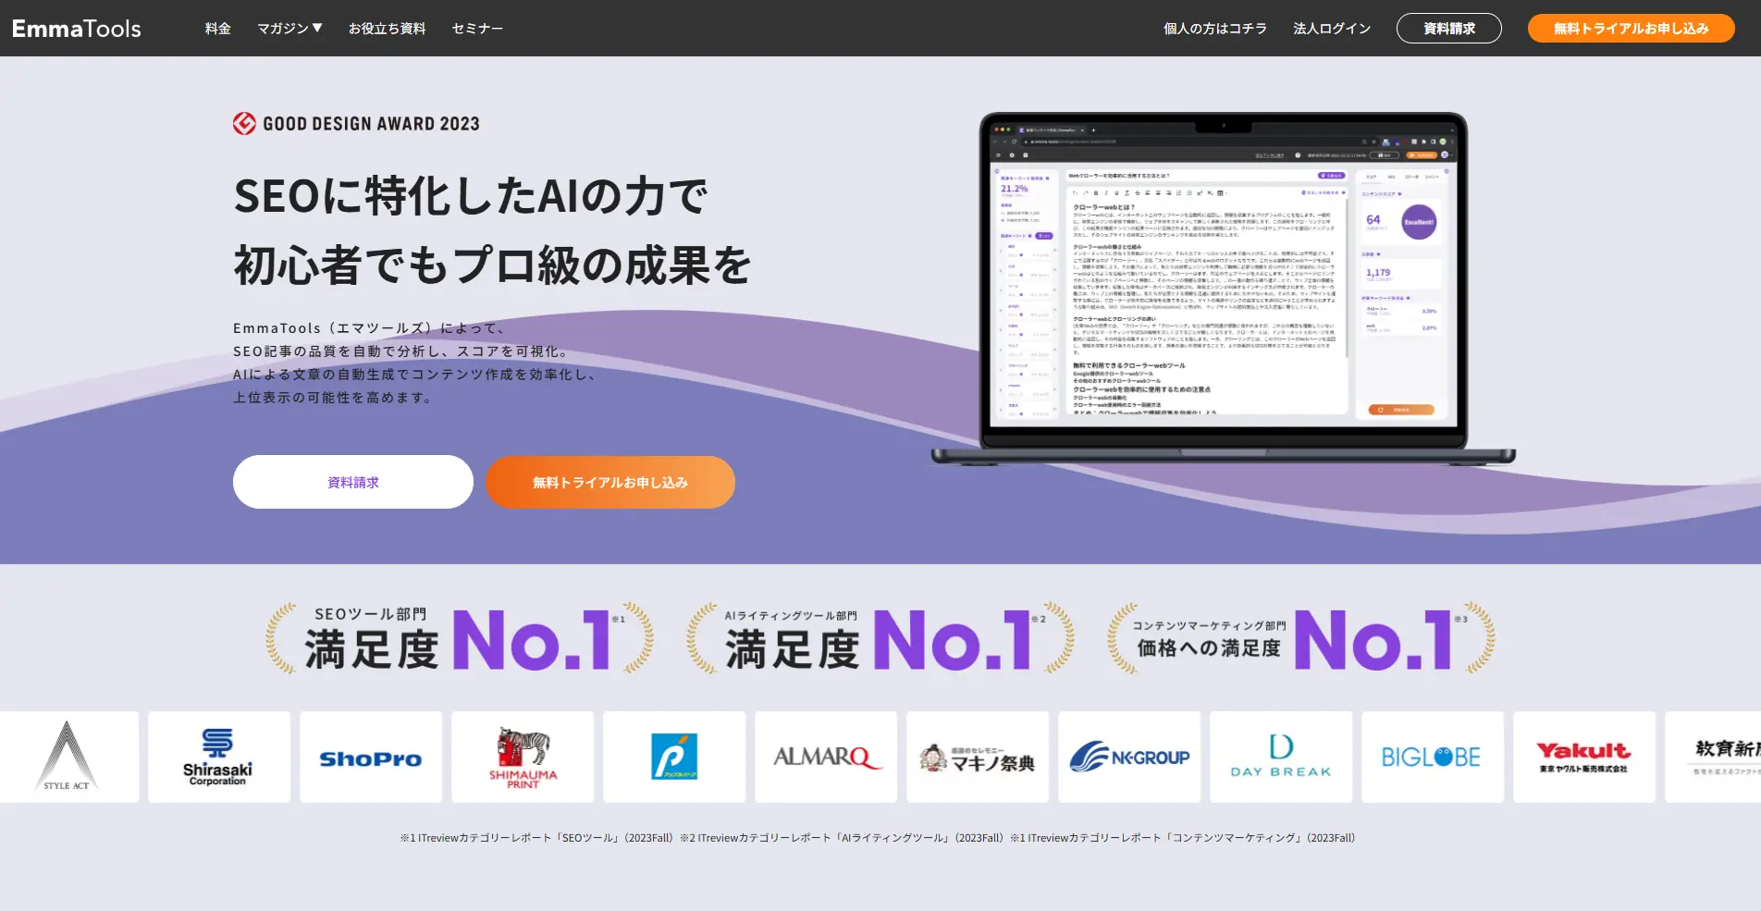This screenshot has width=1761, height=911.
Task: Click the GOOD DESIGN AWARD 2023 text
Action: pos(371,124)
